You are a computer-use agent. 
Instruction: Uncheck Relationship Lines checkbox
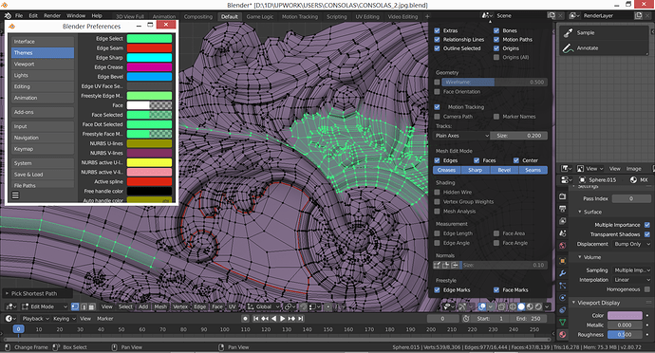coord(437,39)
